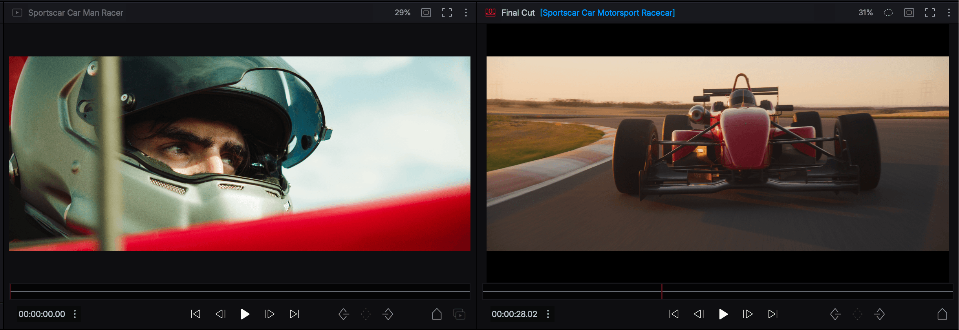Click the helmeted racer video preview
Screen dimensions: 959x330
pyautogui.click(x=240, y=154)
